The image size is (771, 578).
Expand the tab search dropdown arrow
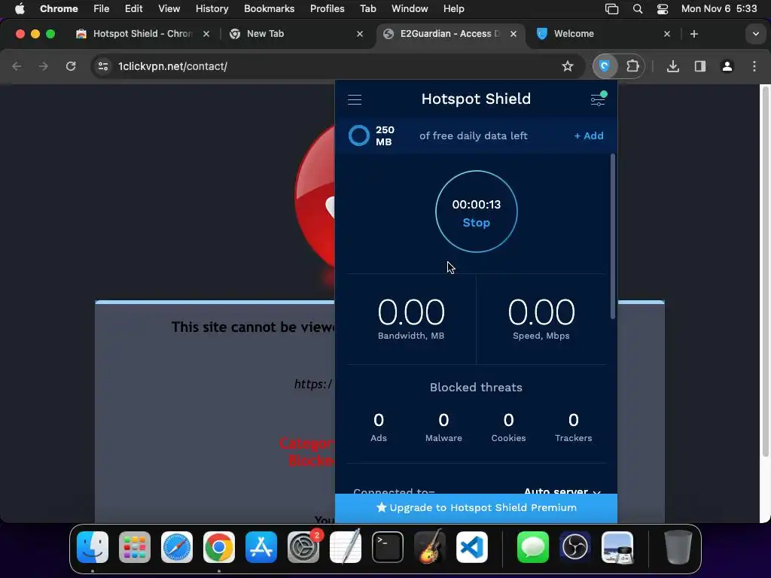click(756, 34)
